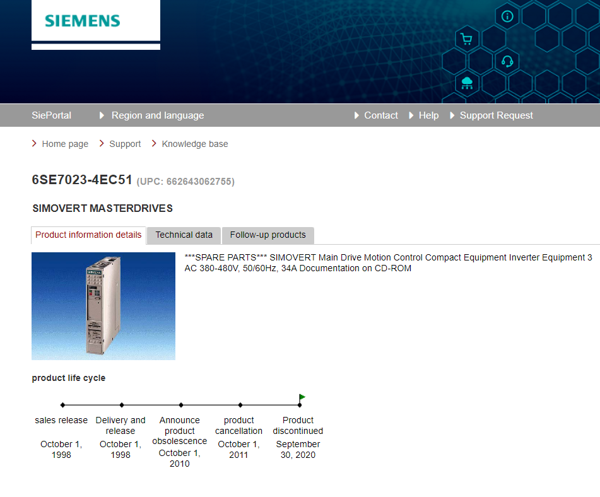
Task: Switch to the Technical data tab
Action: click(184, 235)
